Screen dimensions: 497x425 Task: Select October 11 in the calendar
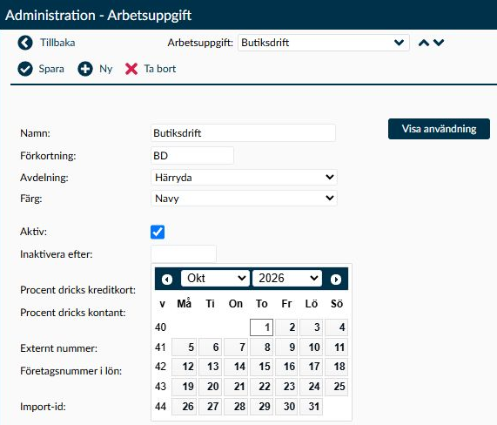tap(336, 347)
